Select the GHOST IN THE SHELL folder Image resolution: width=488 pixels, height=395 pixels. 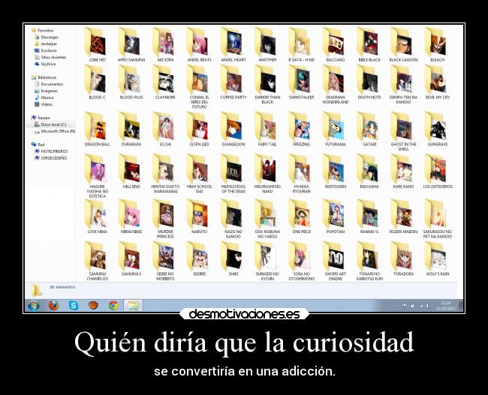click(x=403, y=132)
